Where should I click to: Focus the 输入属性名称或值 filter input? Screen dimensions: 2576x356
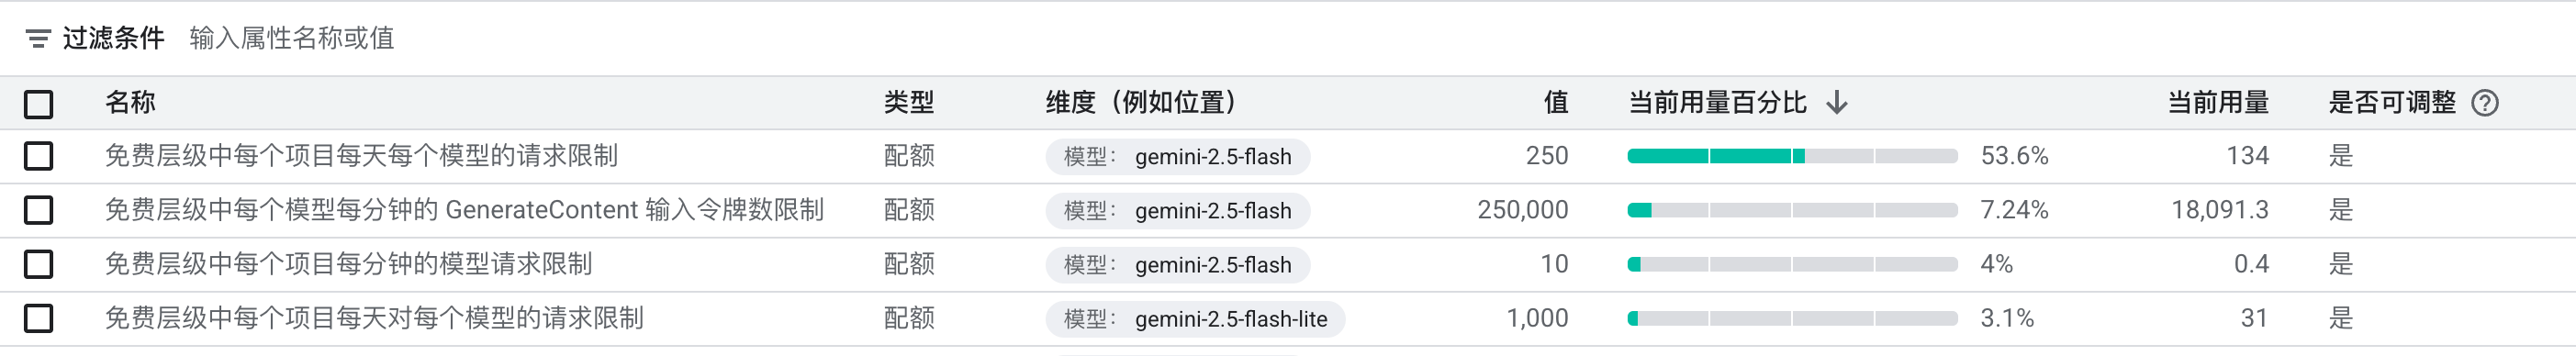point(292,38)
